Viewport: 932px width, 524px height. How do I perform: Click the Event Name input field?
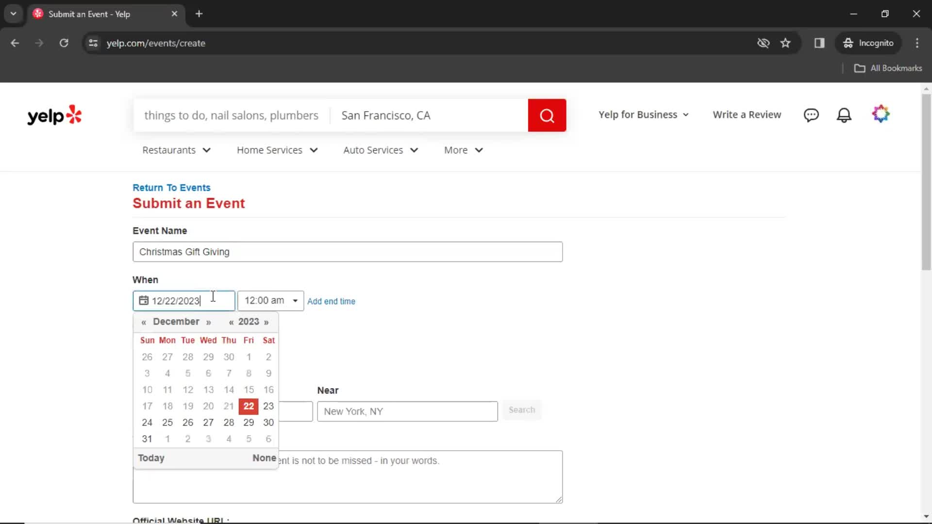tap(348, 252)
